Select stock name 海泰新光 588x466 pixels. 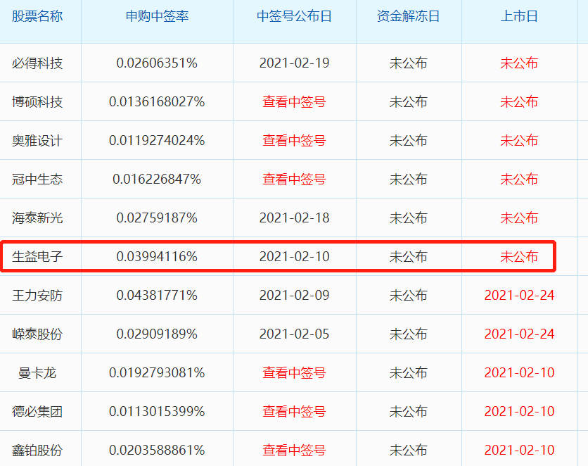[37, 218]
